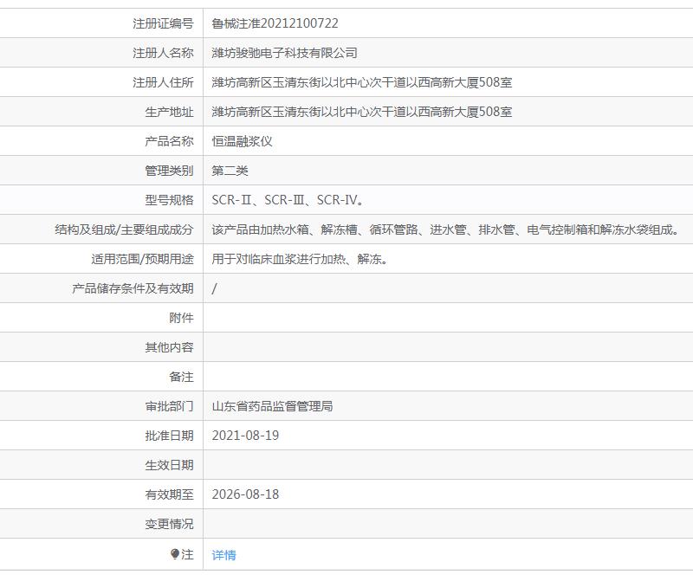Select registration number 鲁械注准20212100722
The width and height of the screenshot is (693, 575).
coord(275,23)
